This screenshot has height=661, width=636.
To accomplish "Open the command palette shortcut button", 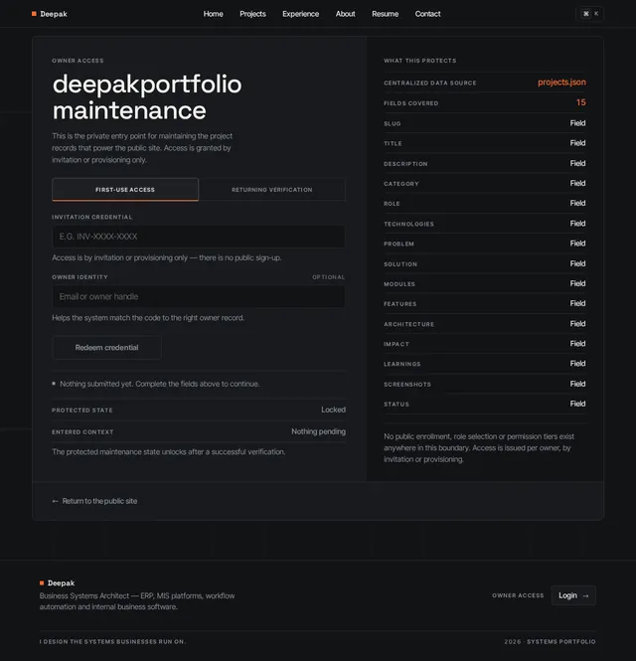I will point(589,14).
